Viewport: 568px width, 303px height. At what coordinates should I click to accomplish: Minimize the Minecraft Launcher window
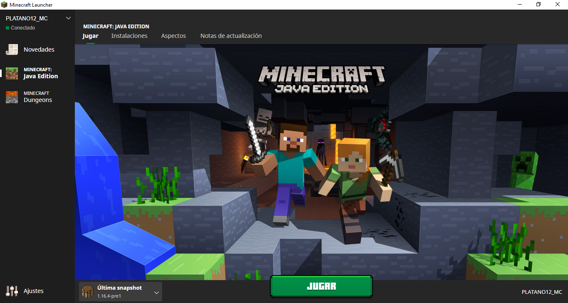(x=520, y=5)
